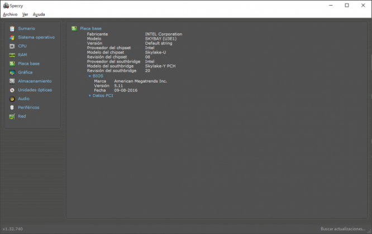Collapse the BIOS tree arrow
This screenshot has height=234, width=372.
(x=90, y=76)
